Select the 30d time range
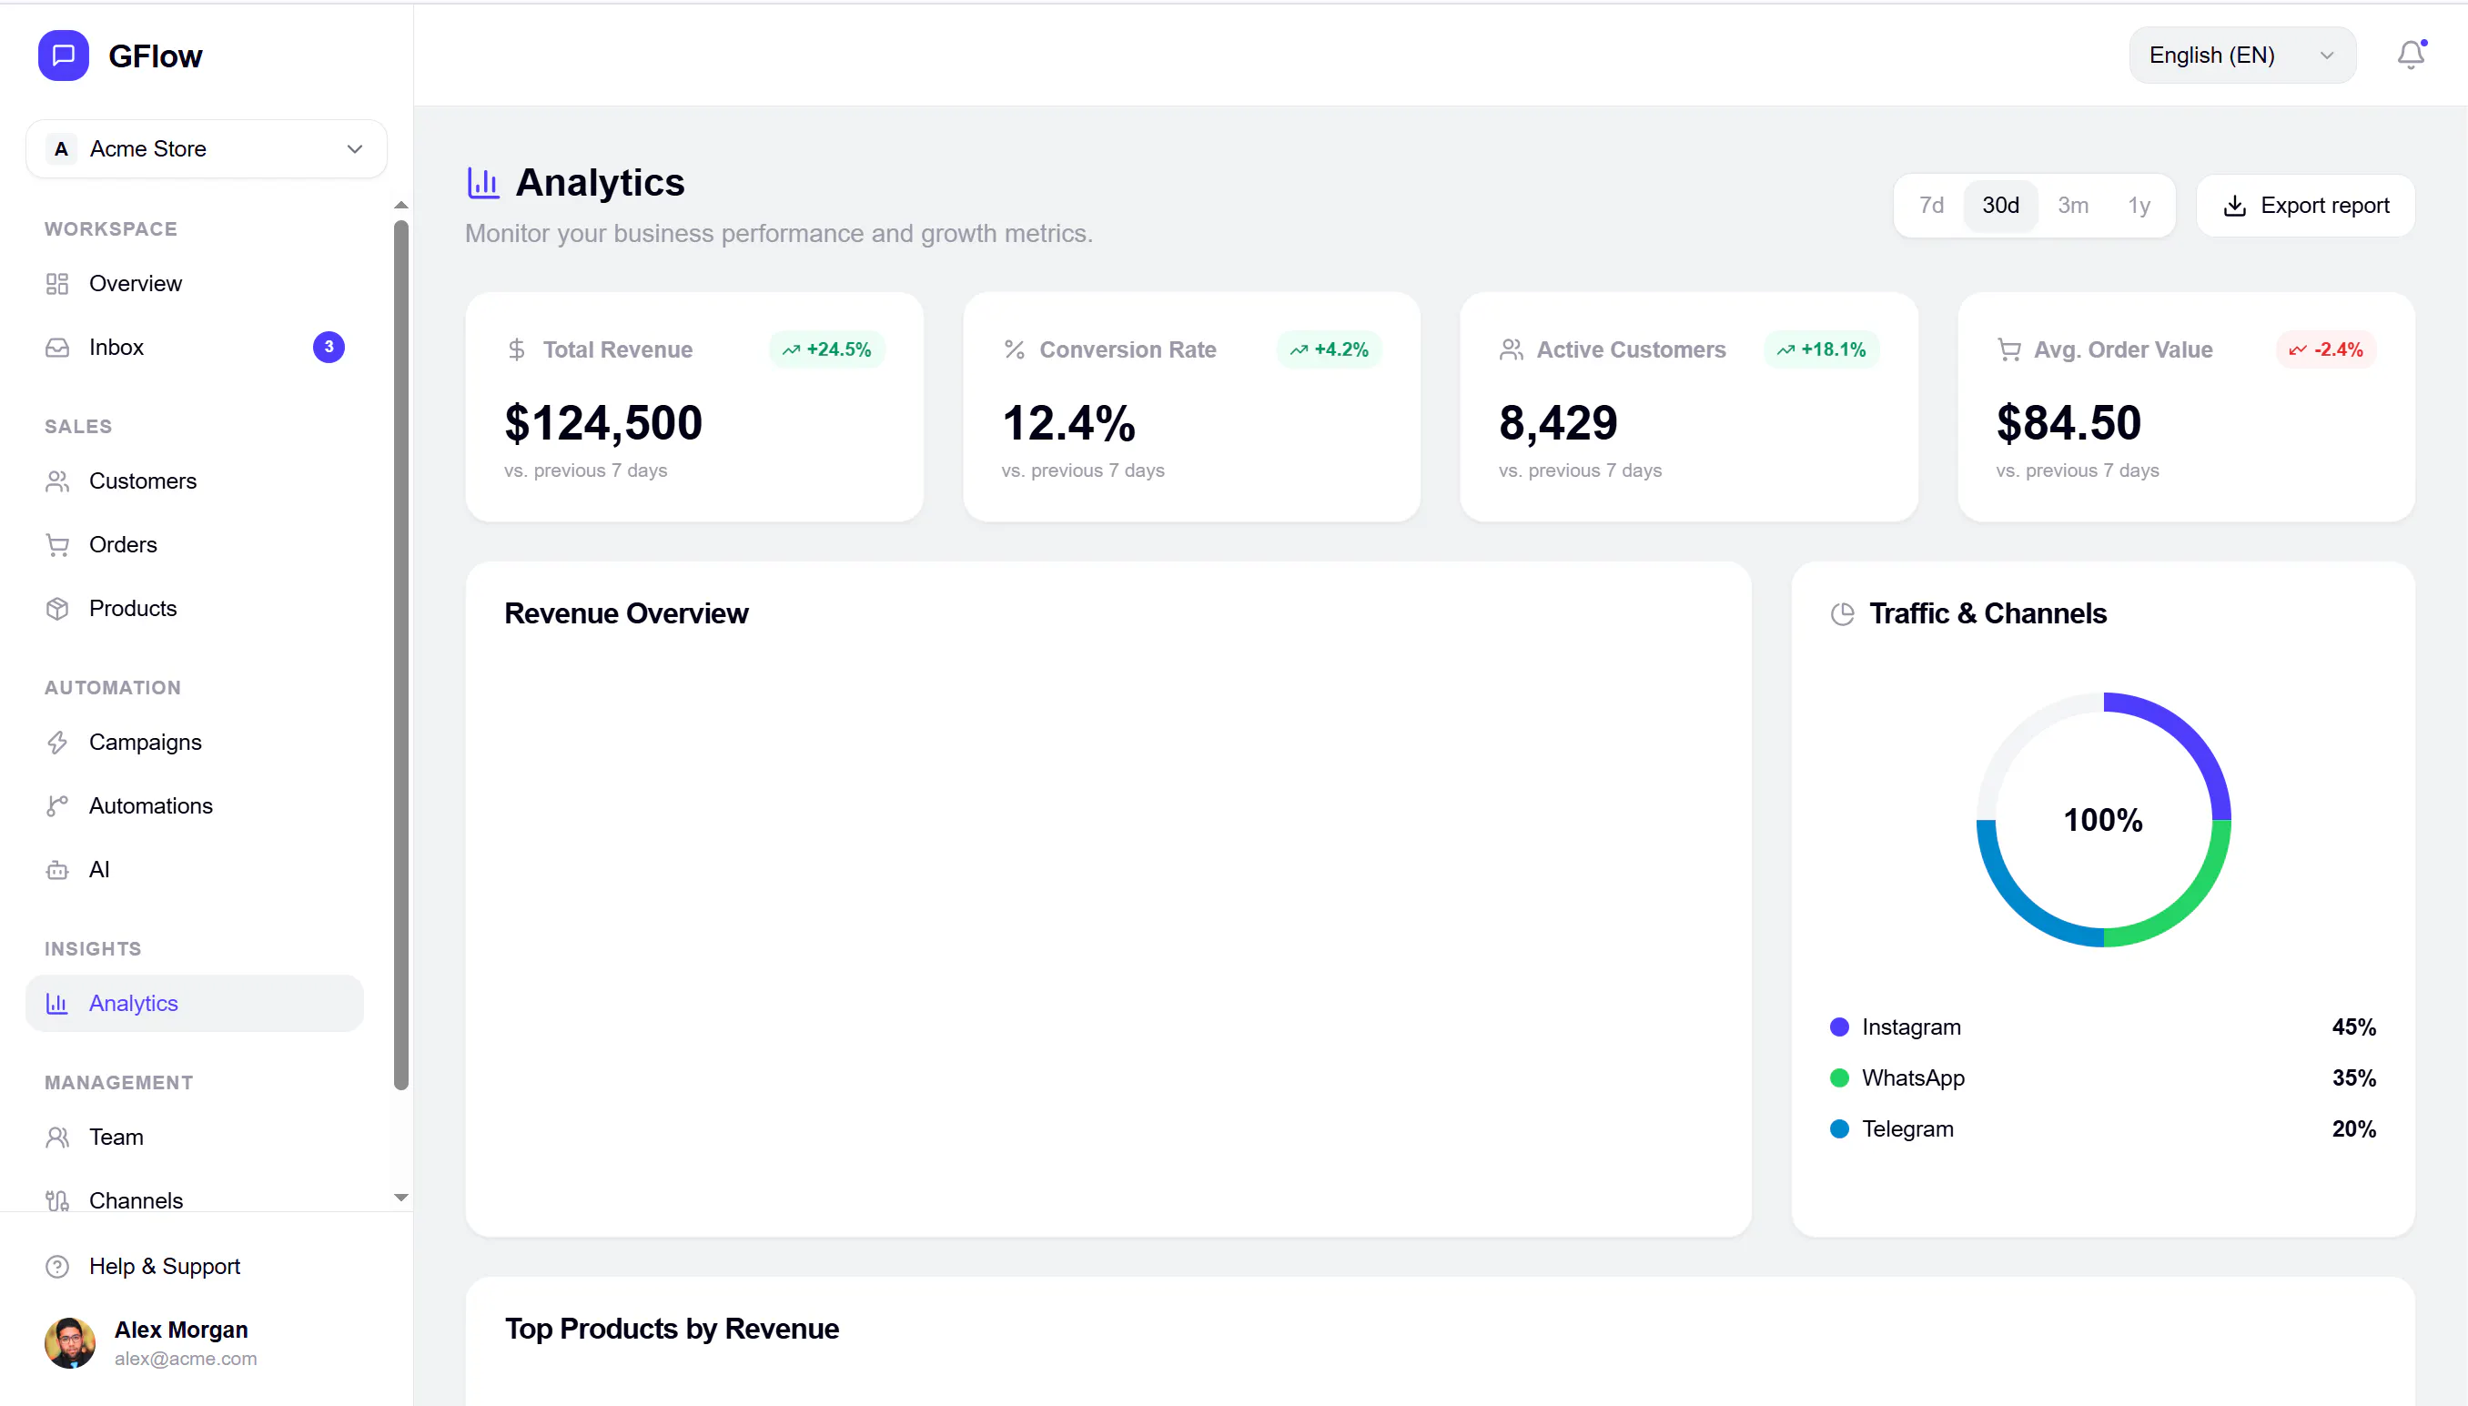Viewport: 2468px width, 1406px height. 2000,205
